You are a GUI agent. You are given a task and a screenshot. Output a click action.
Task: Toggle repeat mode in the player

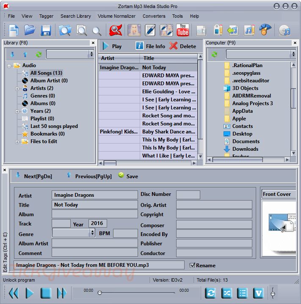point(210,293)
